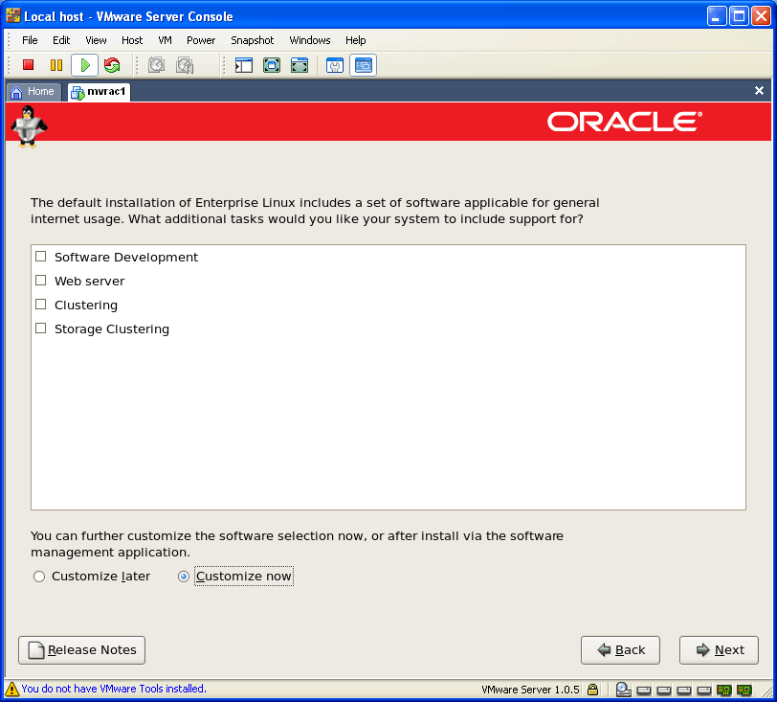
Task: Click the console view toolbar icon
Action: click(x=363, y=65)
